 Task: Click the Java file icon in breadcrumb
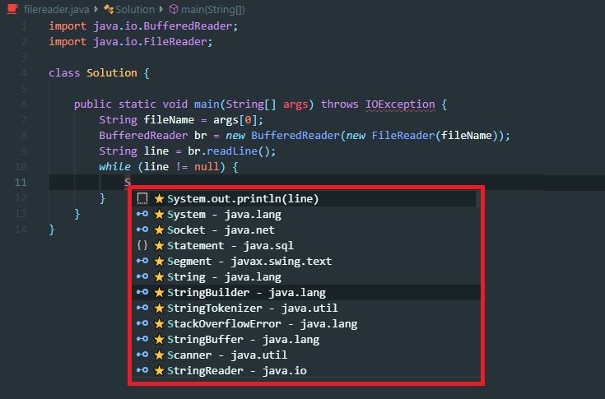[12, 9]
